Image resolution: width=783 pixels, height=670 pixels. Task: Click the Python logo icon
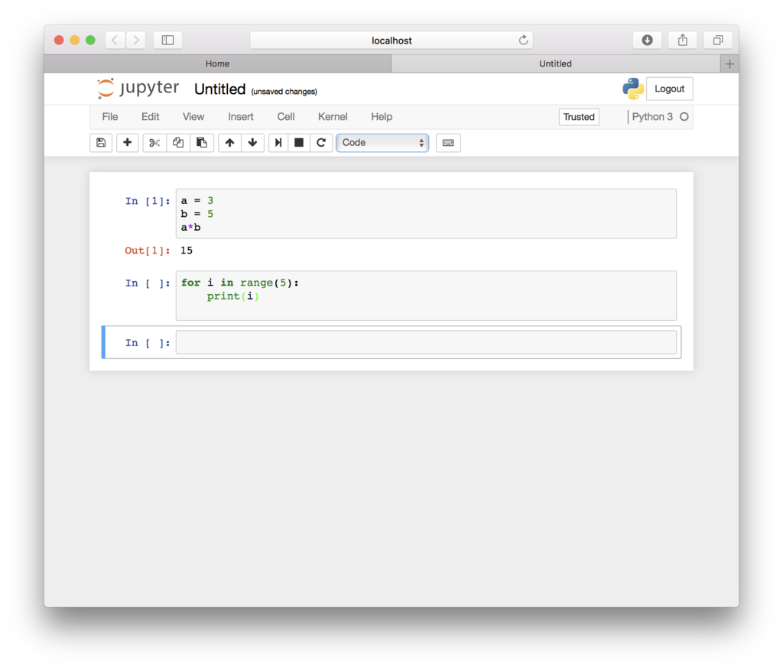632,89
